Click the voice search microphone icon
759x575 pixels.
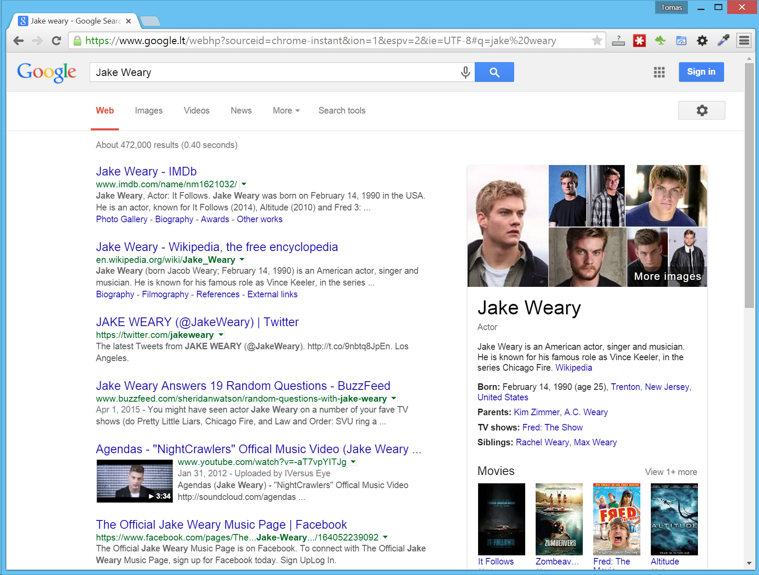[465, 72]
